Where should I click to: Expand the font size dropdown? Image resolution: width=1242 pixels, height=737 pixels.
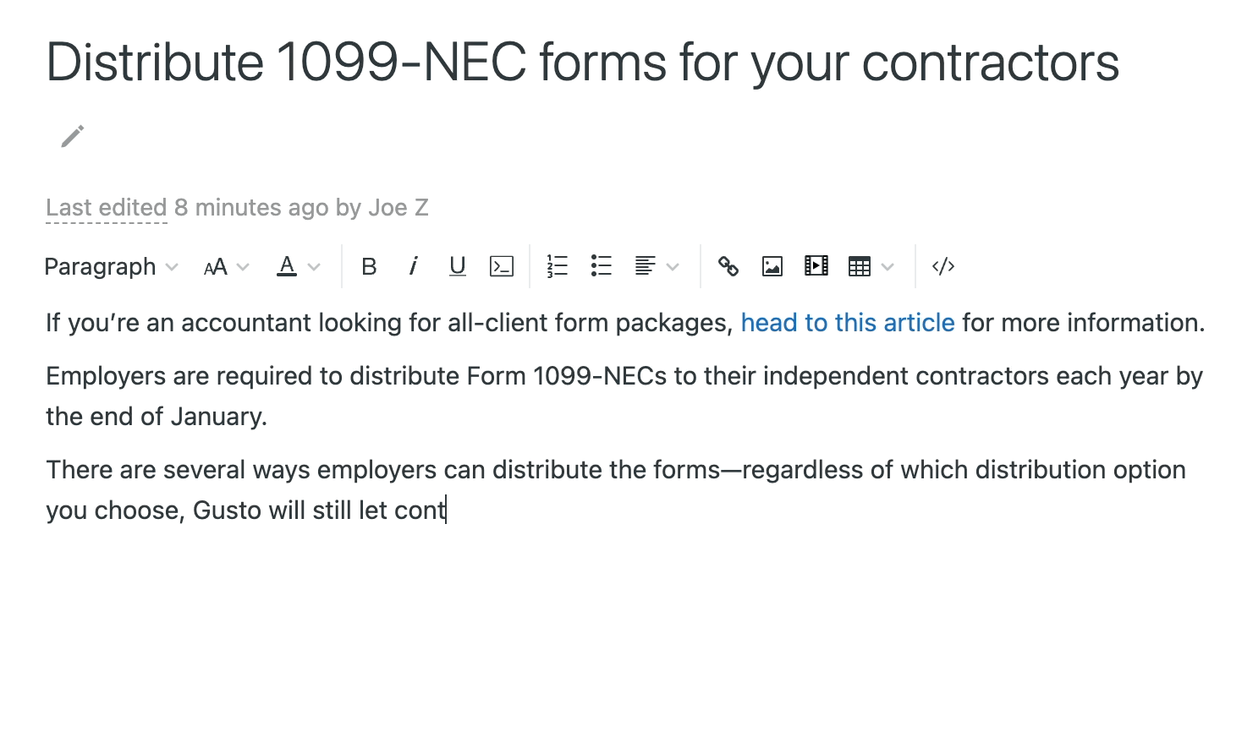pos(226,266)
